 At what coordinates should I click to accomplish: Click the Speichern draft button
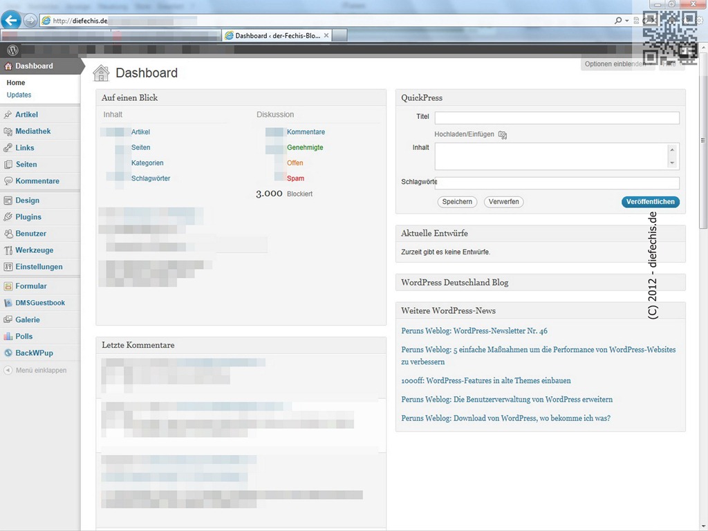pos(457,202)
